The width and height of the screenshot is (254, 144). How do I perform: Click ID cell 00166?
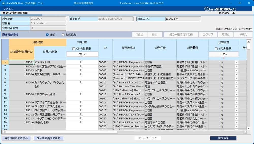tap(105, 90)
